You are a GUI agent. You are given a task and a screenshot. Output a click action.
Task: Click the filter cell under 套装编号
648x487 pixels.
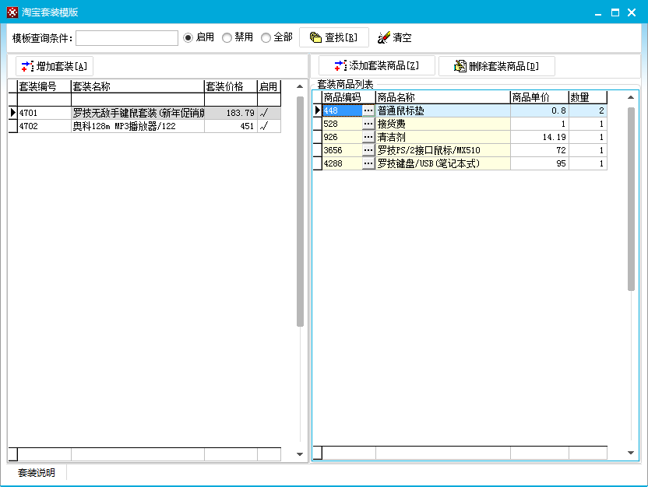coord(44,100)
